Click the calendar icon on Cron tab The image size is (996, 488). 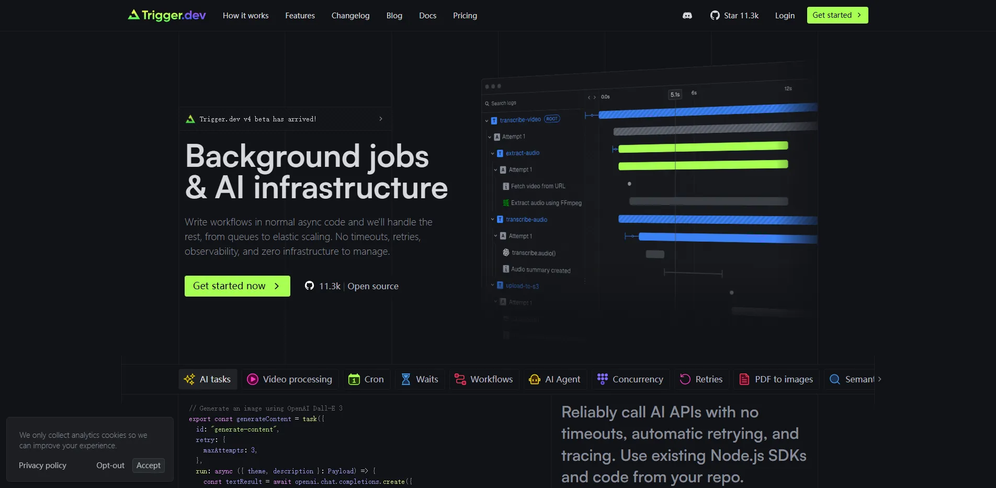click(354, 379)
